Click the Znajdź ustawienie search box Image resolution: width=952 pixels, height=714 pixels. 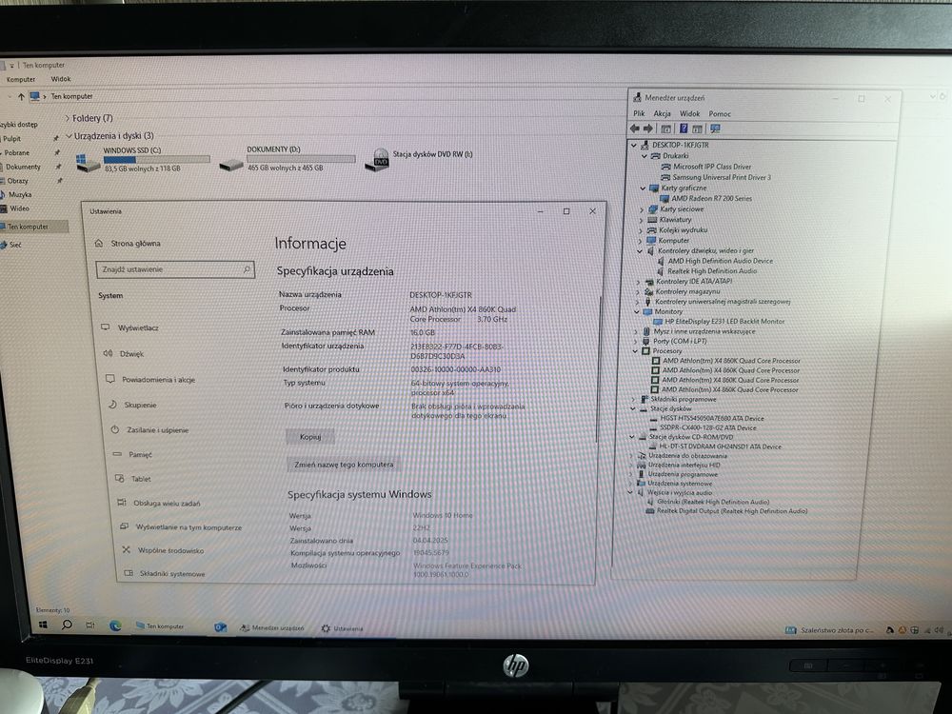[175, 269]
